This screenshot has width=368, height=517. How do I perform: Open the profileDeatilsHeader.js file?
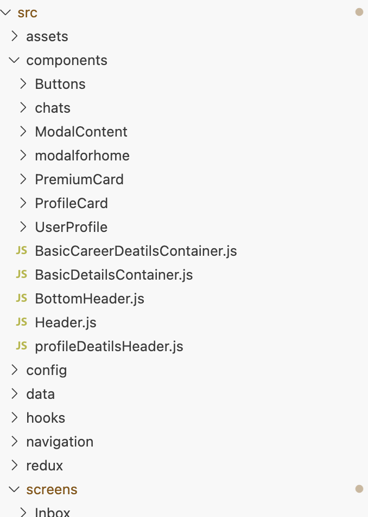pos(109,346)
